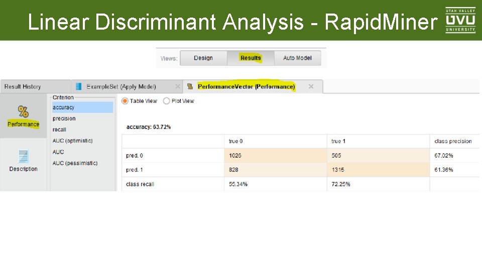Select the Table View radio button
482x271 pixels.
[125, 101]
